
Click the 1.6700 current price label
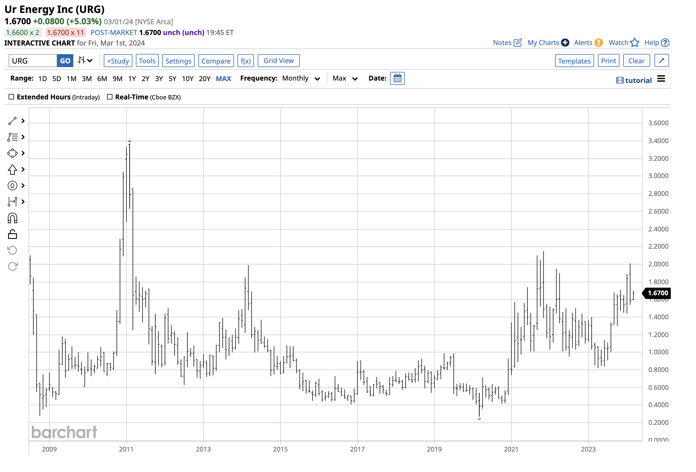click(656, 293)
